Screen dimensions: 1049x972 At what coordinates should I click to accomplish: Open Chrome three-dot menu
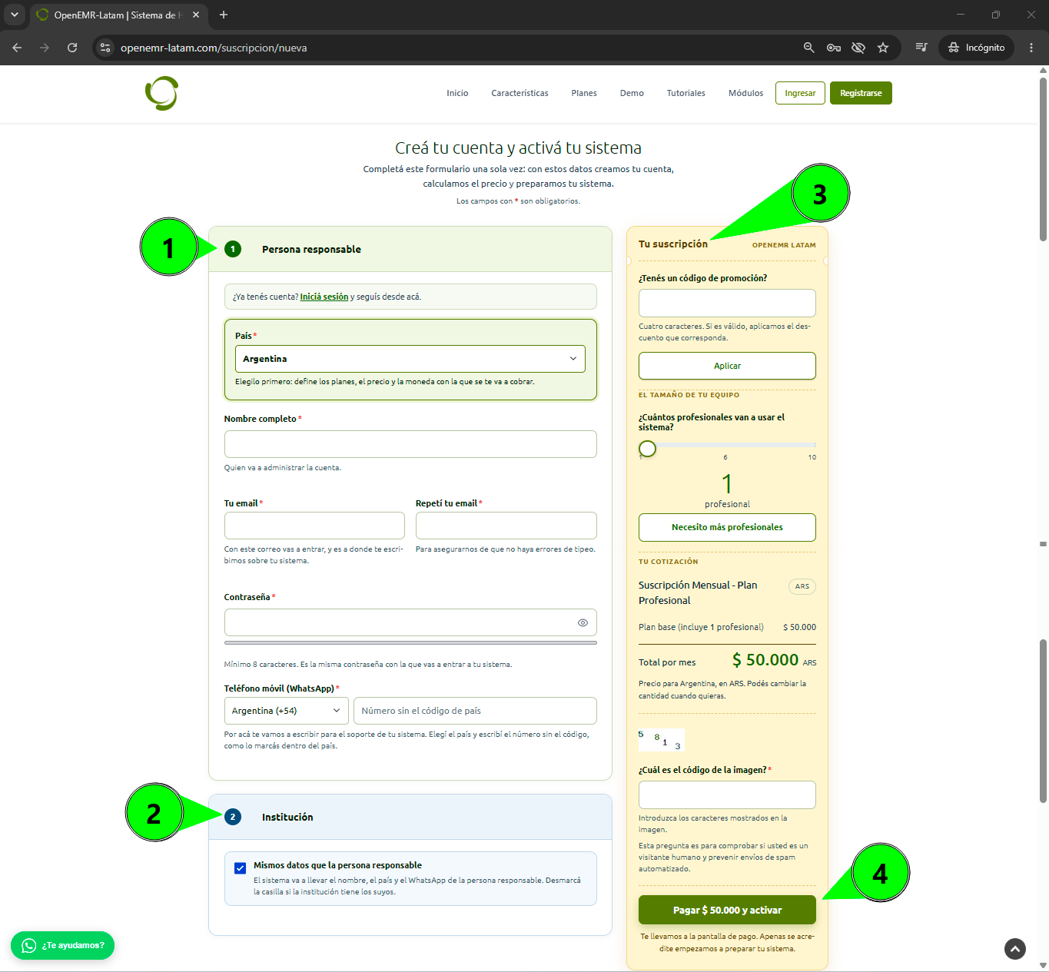(x=1031, y=48)
